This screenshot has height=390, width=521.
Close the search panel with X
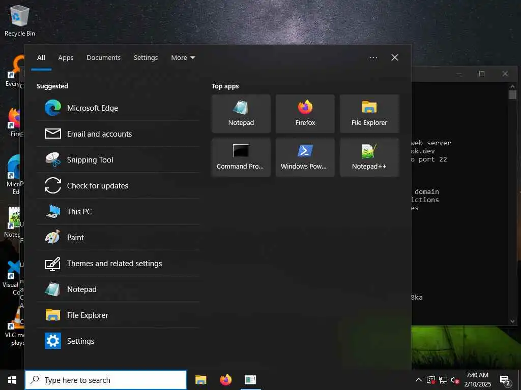click(x=395, y=58)
